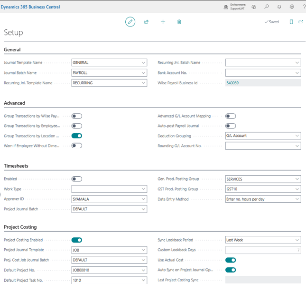Viewport: 306px width, 288px height.
Task: Click the Saved status indicator
Action: tap(271, 22)
